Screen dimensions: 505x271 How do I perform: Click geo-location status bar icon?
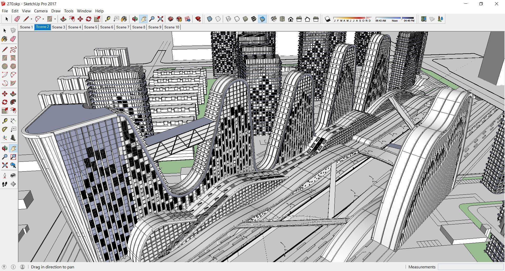(4, 267)
